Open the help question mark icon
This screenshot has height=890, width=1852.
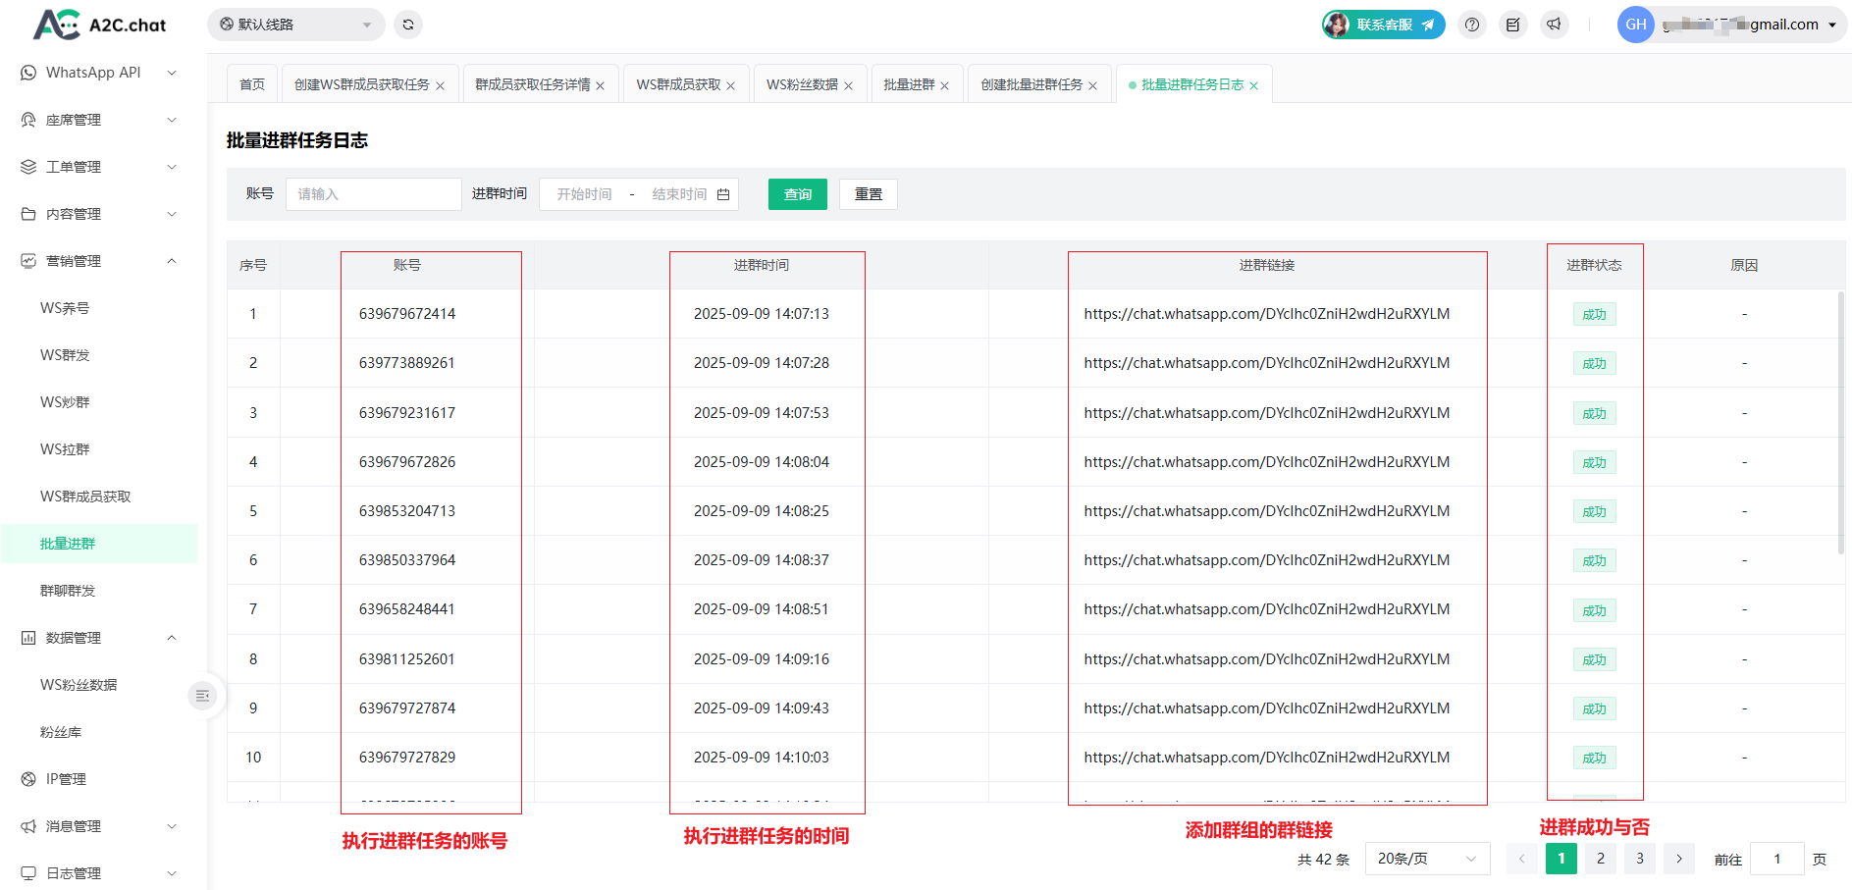pos(1471,25)
